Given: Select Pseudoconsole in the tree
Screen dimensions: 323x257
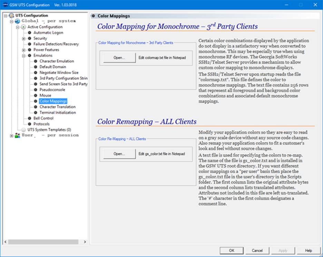Looking at the screenshot, I should pyautogui.click(x=52, y=90).
